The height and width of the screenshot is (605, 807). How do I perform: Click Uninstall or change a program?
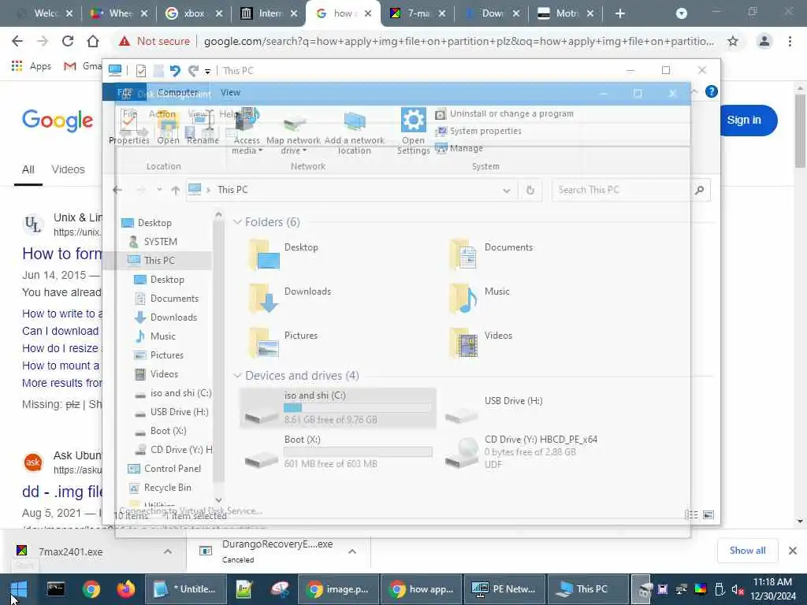pos(504,113)
